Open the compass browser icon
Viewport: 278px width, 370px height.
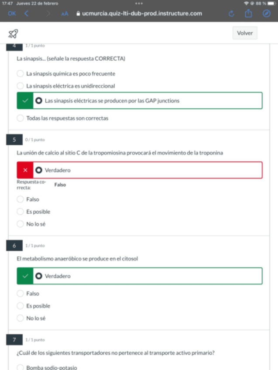pyautogui.click(x=267, y=14)
